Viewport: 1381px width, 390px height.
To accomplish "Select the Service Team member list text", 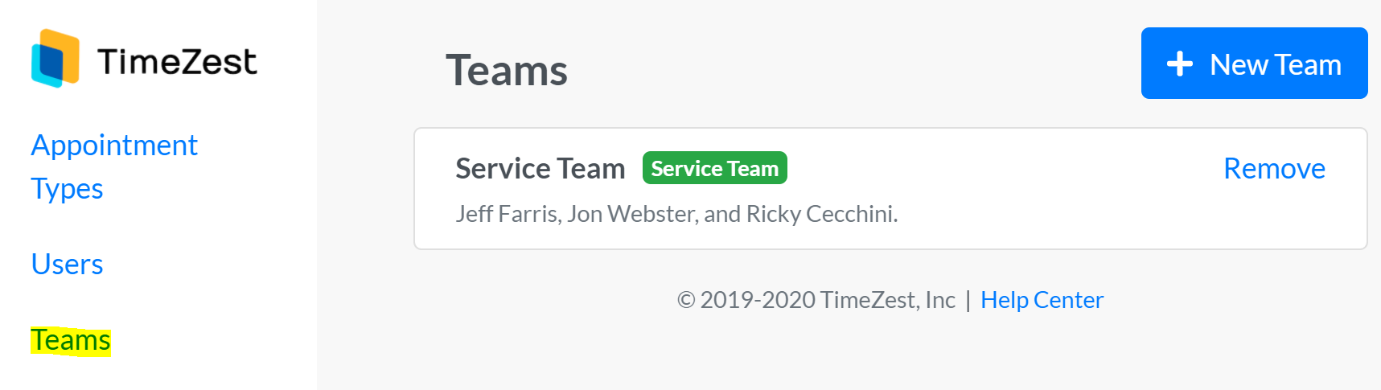I will pyautogui.click(x=676, y=213).
